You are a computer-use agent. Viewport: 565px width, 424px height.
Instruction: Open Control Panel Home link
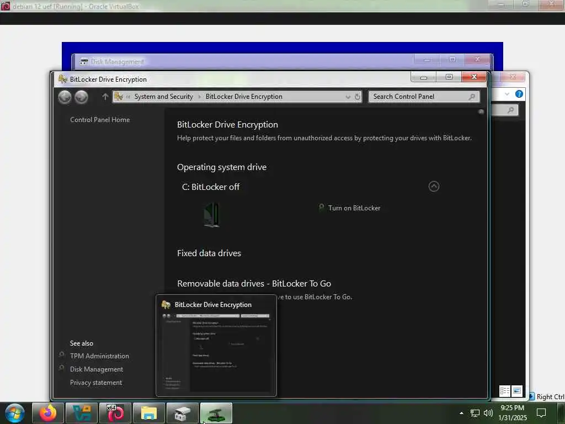tap(100, 120)
